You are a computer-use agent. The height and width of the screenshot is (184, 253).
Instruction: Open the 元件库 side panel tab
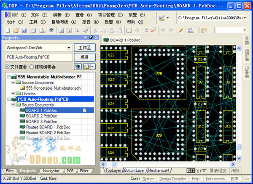point(246,72)
